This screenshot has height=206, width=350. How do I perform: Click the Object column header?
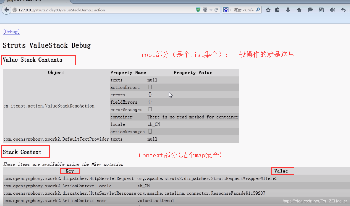(x=56, y=73)
